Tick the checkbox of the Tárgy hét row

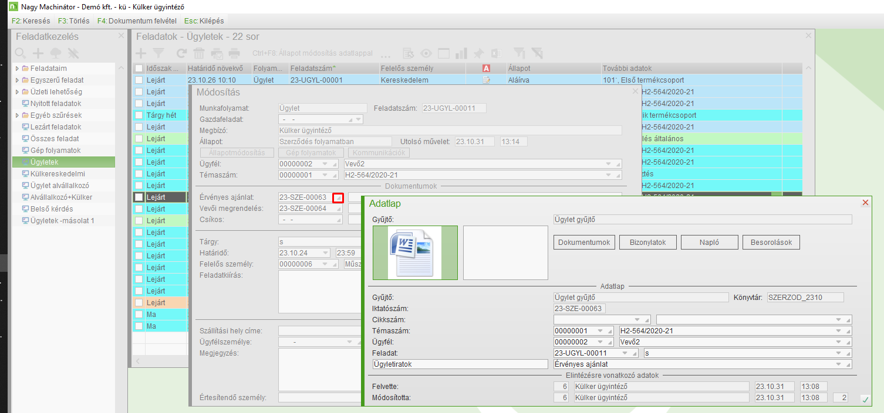(139, 115)
